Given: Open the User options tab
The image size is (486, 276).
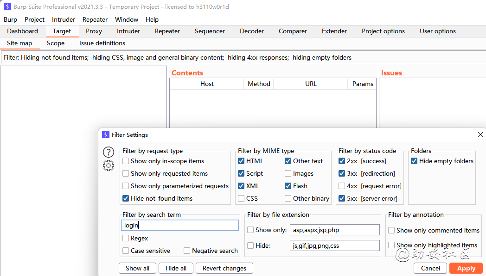Looking at the screenshot, I should tap(438, 31).
